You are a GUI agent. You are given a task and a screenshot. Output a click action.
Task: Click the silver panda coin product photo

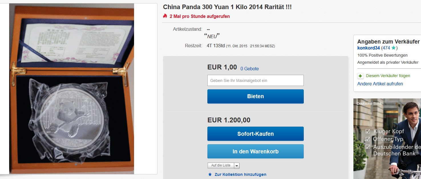pos(71,89)
